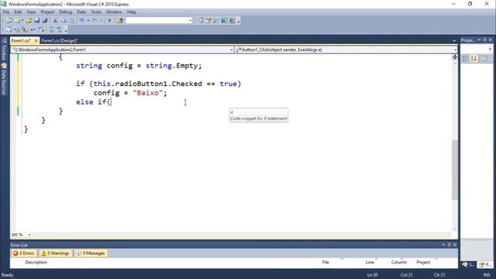Toggle the 0 Messages filter
The height and width of the screenshot is (279, 496).
(91, 253)
